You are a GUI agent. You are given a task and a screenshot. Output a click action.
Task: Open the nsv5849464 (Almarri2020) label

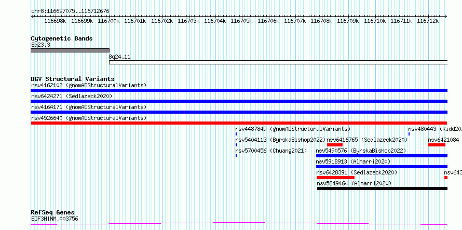[x=354, y=183]
